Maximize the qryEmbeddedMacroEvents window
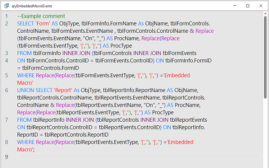 (248, 6)
